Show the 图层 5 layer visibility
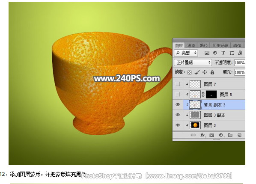The width and height of the screenshot is (256, 184). click(178, 94)
